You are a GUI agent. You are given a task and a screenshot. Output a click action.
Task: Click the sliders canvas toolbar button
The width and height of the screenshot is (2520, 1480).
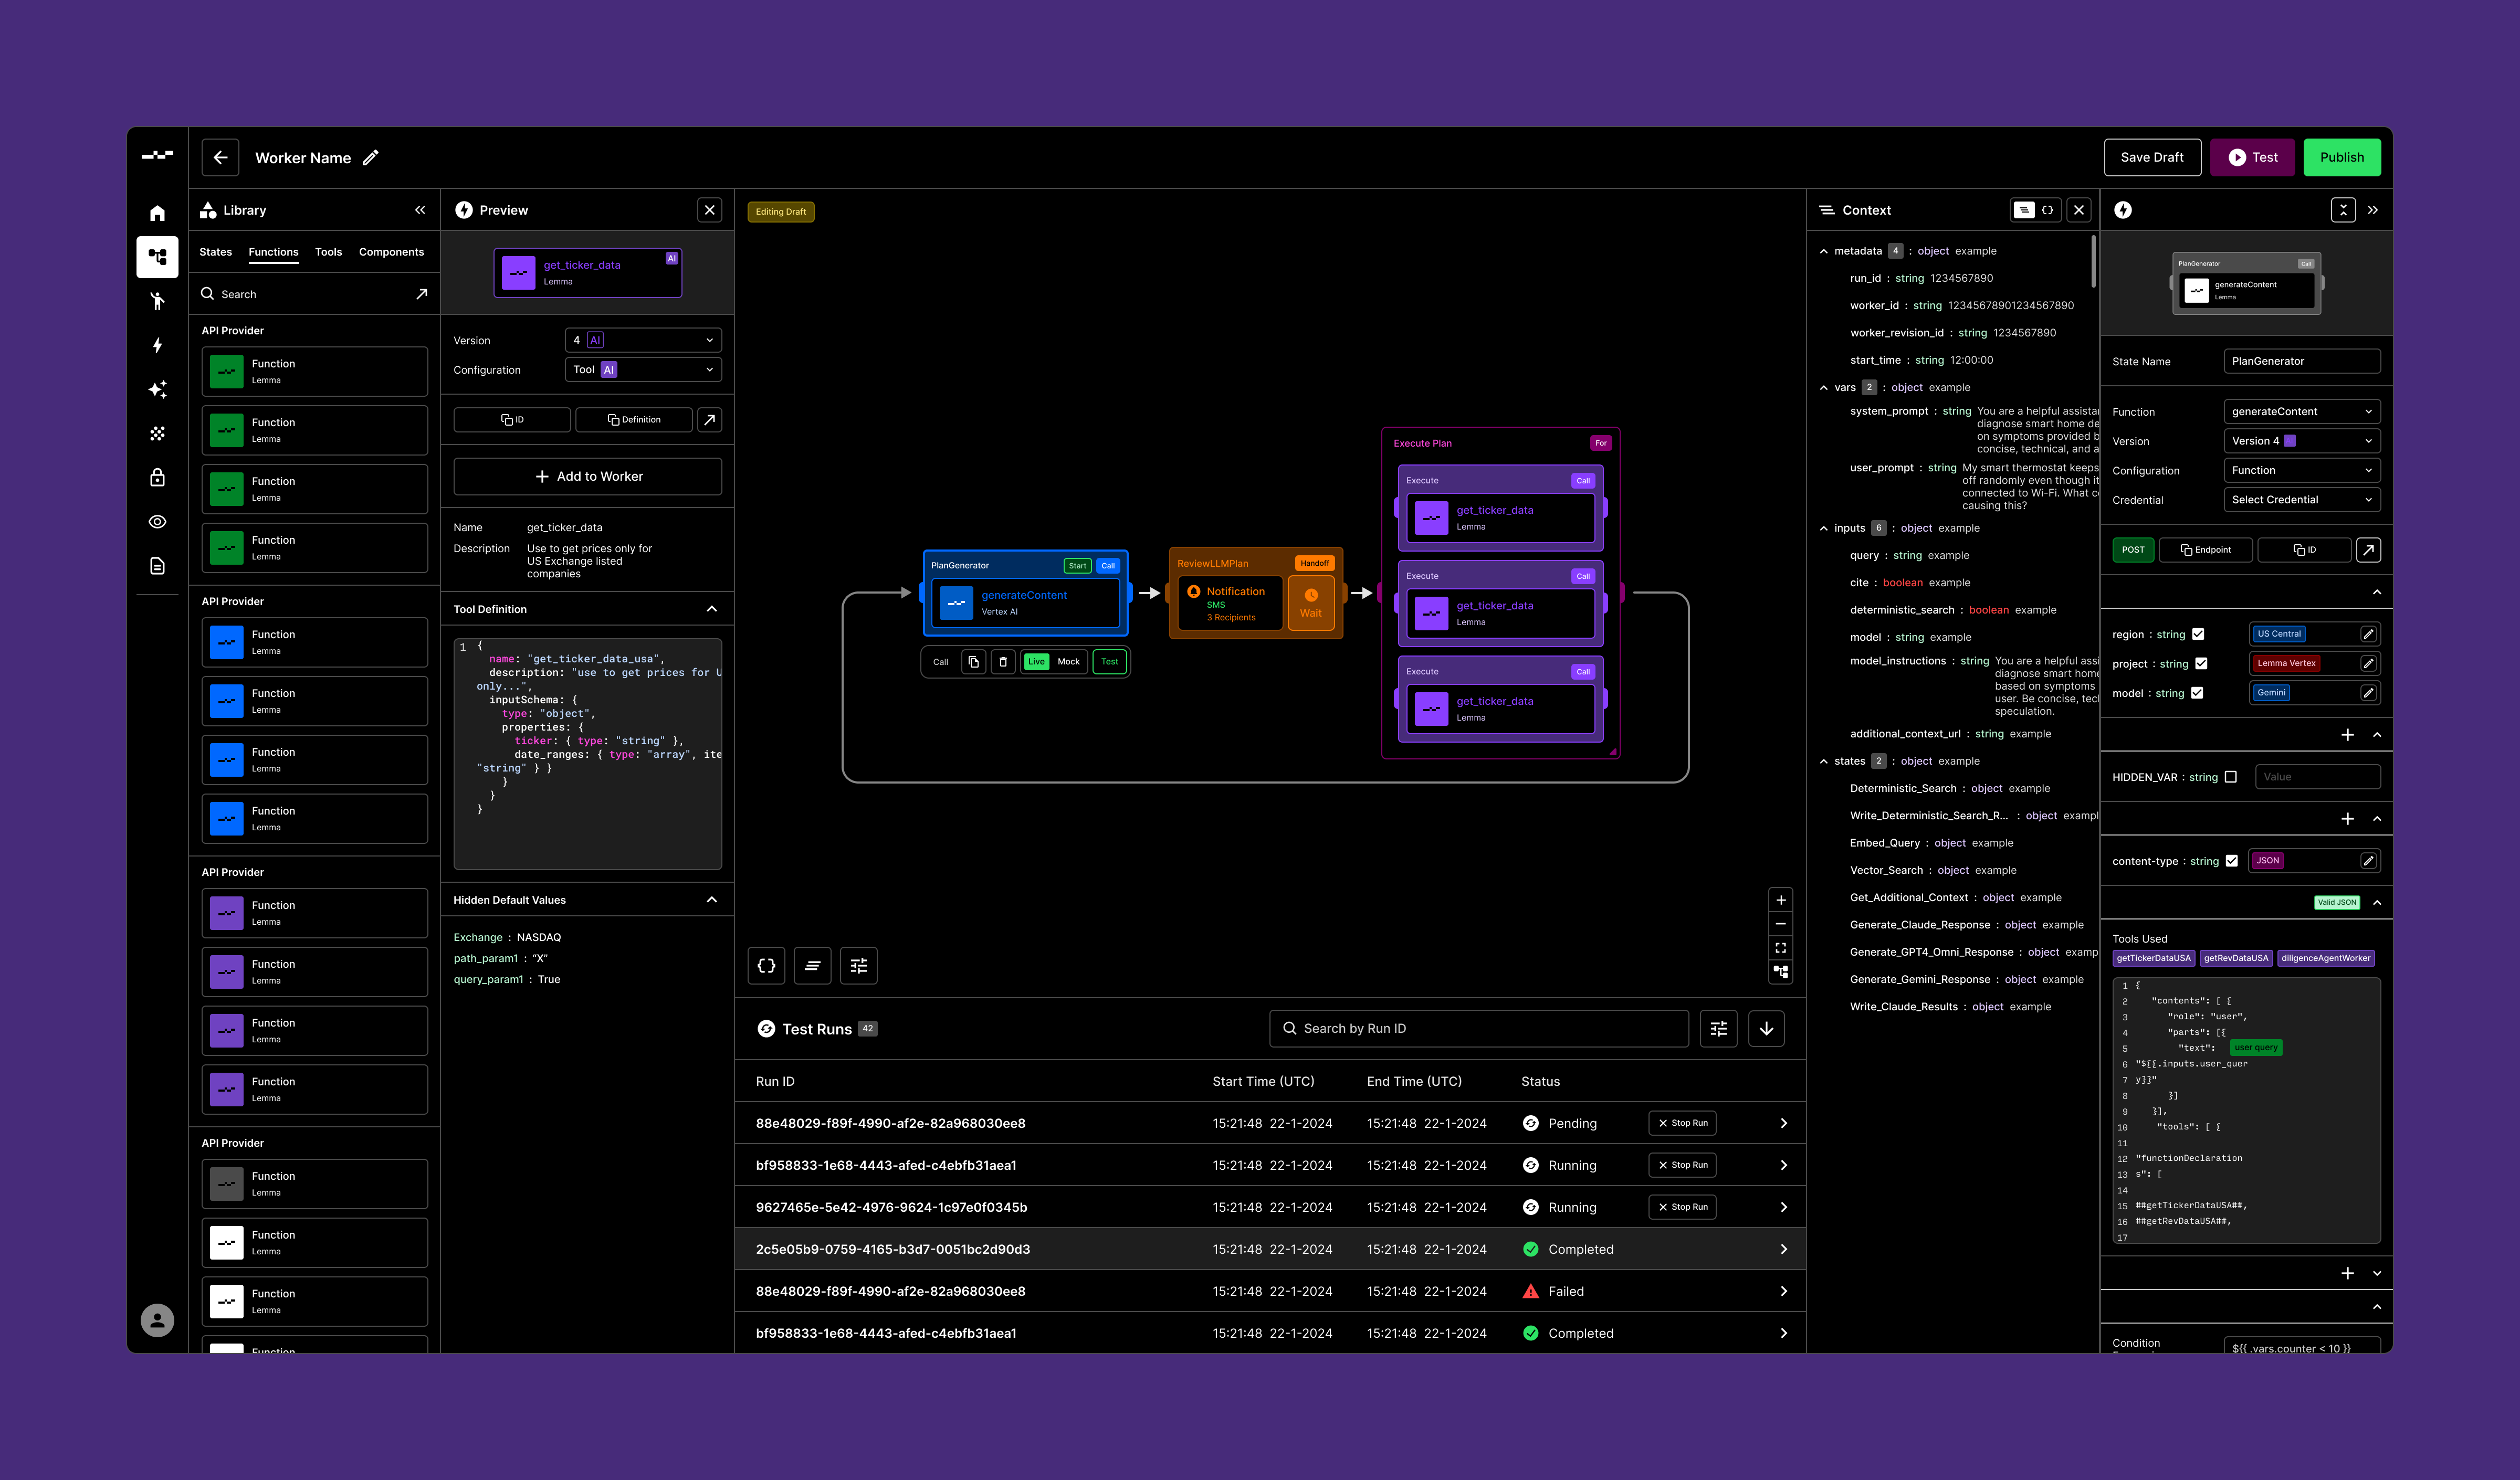tap(859, 966)
